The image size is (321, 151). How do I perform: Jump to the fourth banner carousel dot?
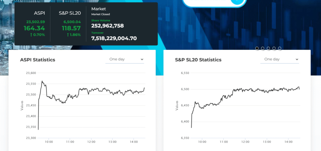[x=274, y=48]
